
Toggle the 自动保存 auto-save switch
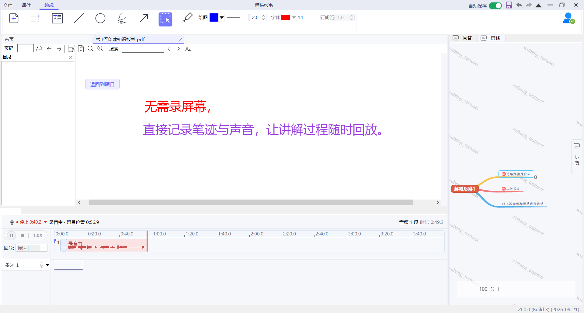click(x=495, y=5)
